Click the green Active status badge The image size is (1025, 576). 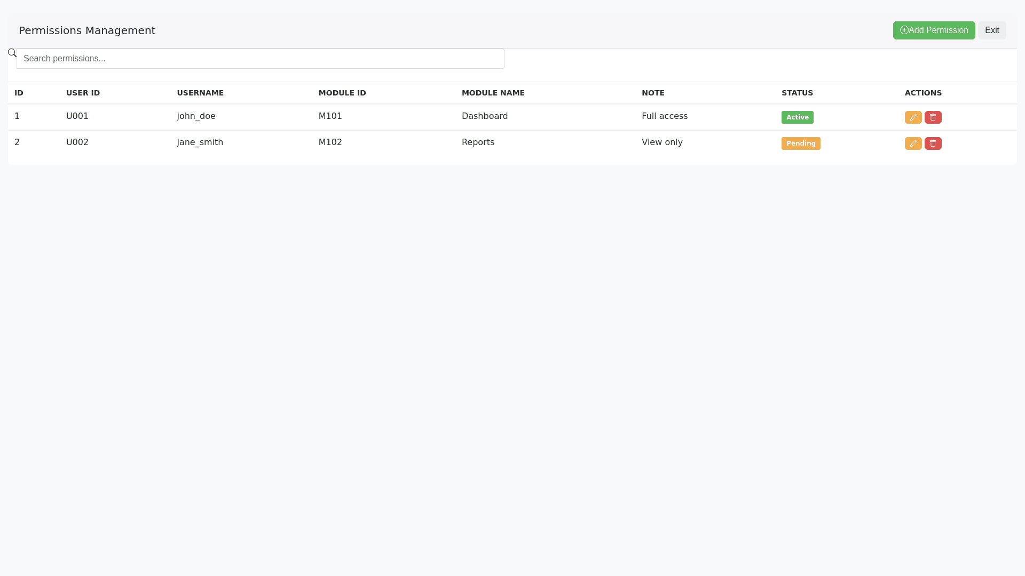pyautogui.click(x=797, y=117)
